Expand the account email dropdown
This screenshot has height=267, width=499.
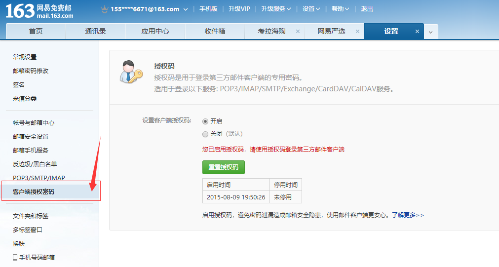(x=186, y=9)
